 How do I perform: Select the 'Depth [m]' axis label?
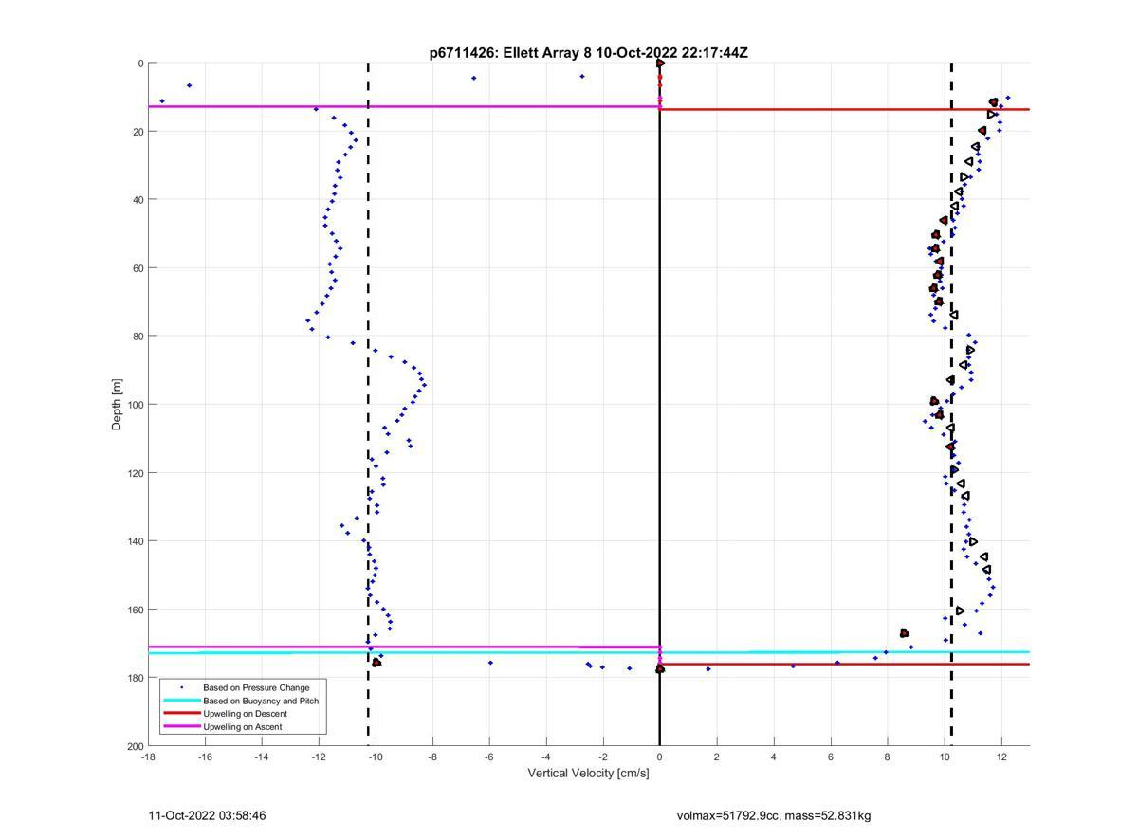pos(118,405)
